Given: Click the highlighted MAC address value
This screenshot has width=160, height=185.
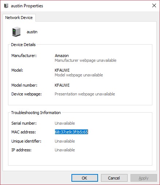Looking at the screenshot, I should pyautogui.click(x=71, y=132).
